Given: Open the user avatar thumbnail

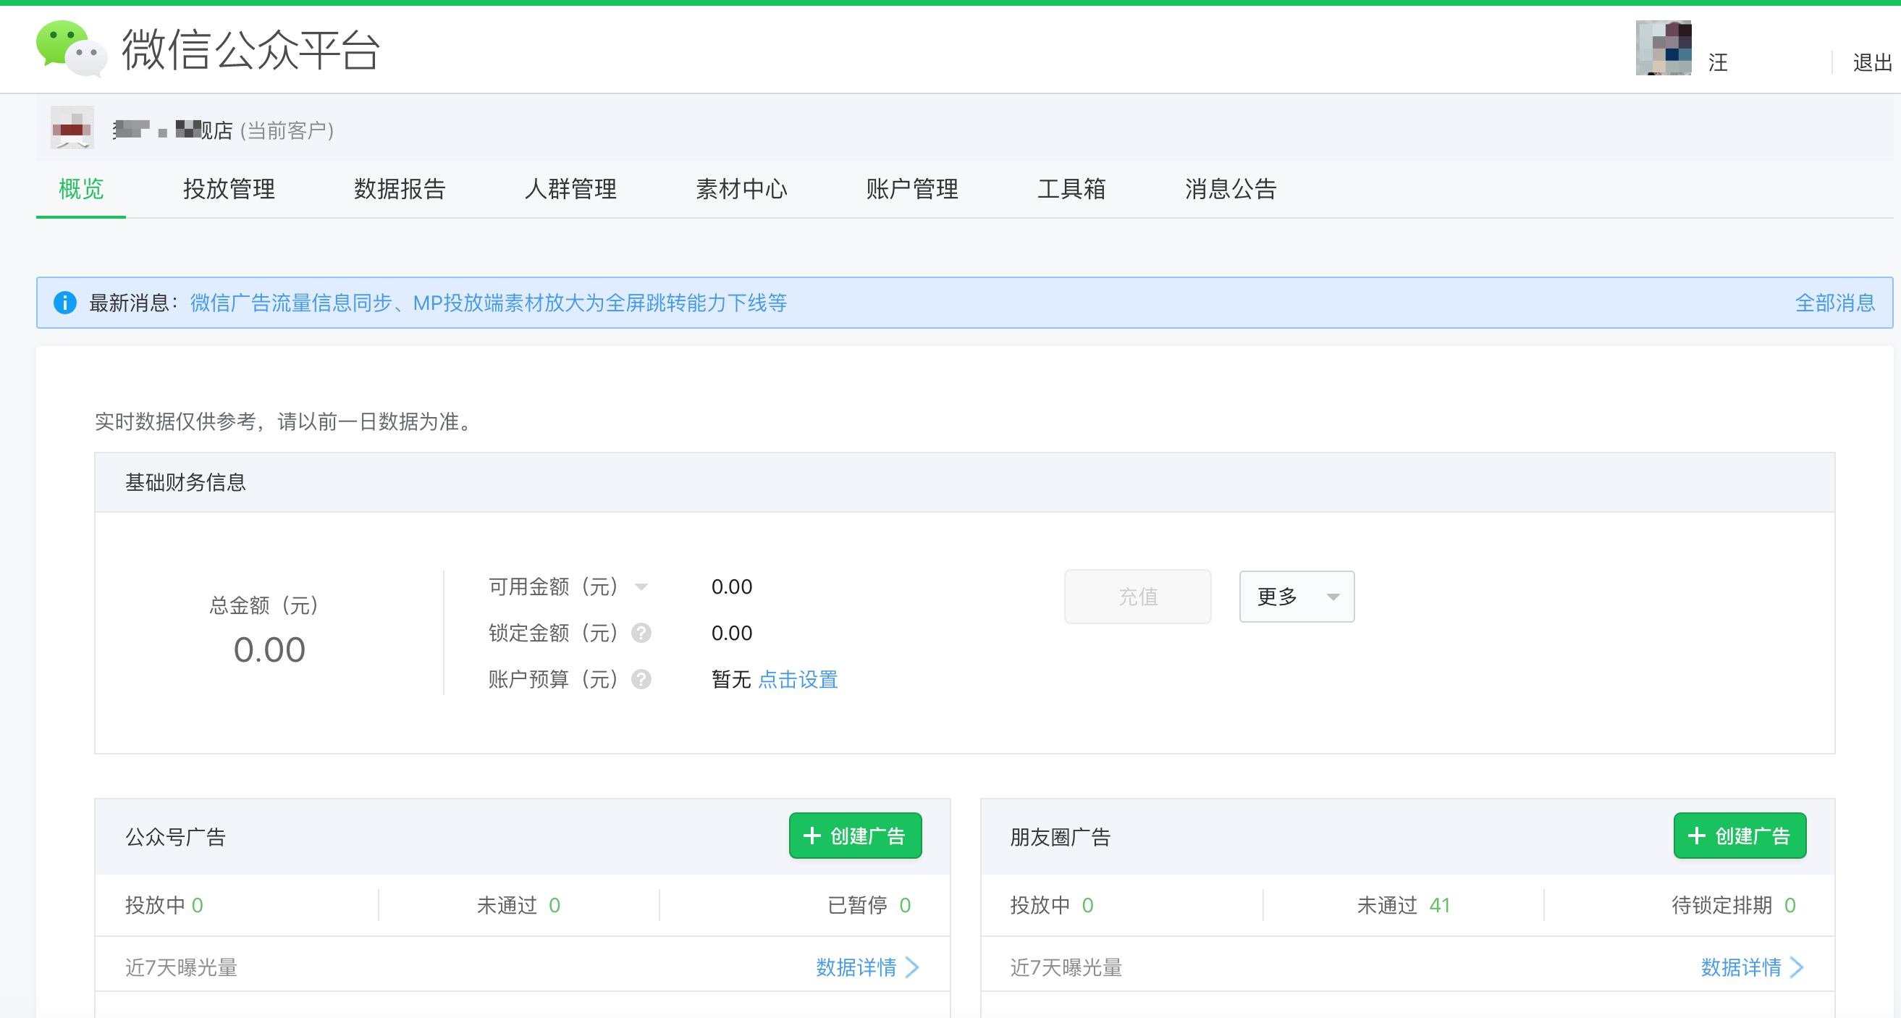Looking at the screenshot, I should pyautogui.click(x=1664, y=48).
